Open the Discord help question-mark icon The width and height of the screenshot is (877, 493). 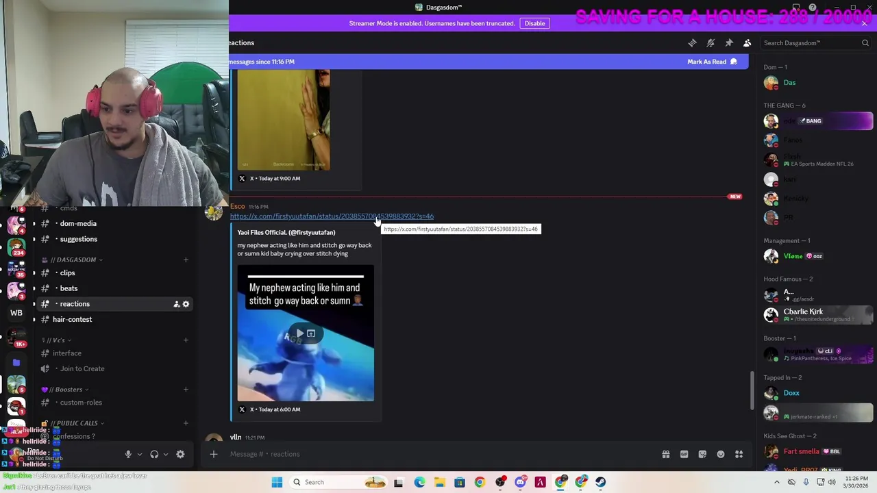coord(813,8)
